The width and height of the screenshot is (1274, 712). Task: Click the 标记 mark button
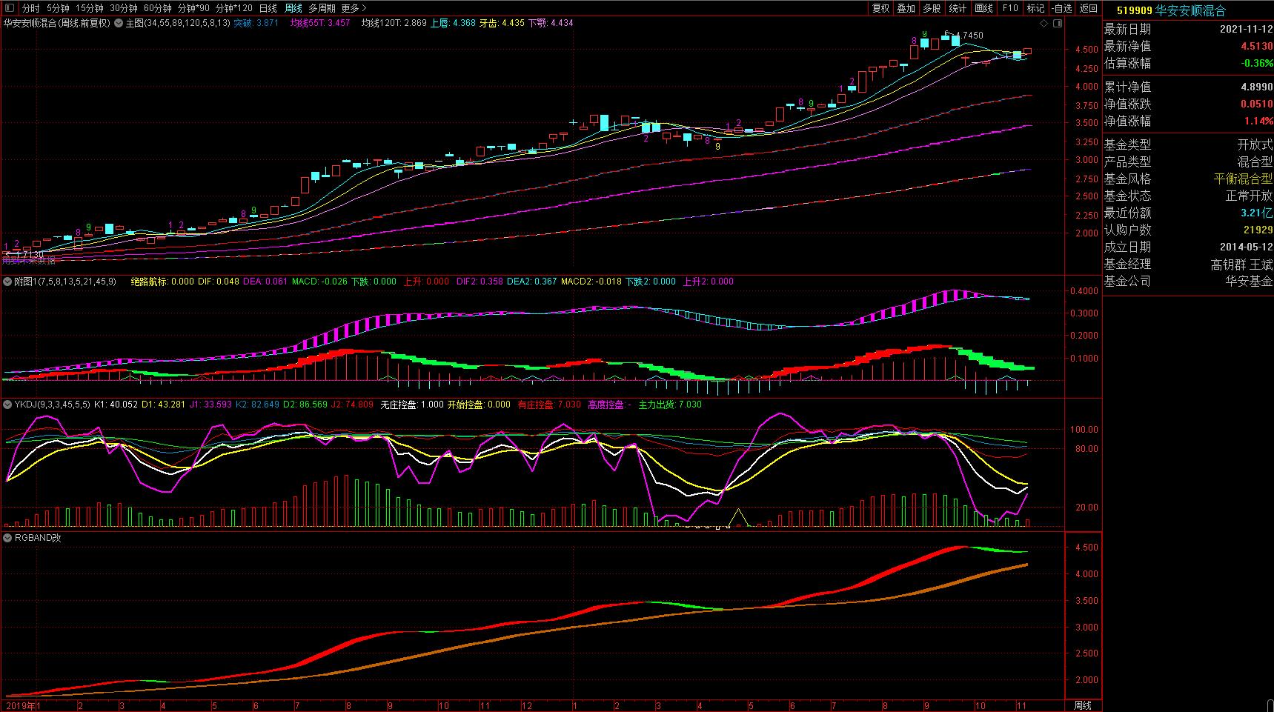(x=1035, y=8)
